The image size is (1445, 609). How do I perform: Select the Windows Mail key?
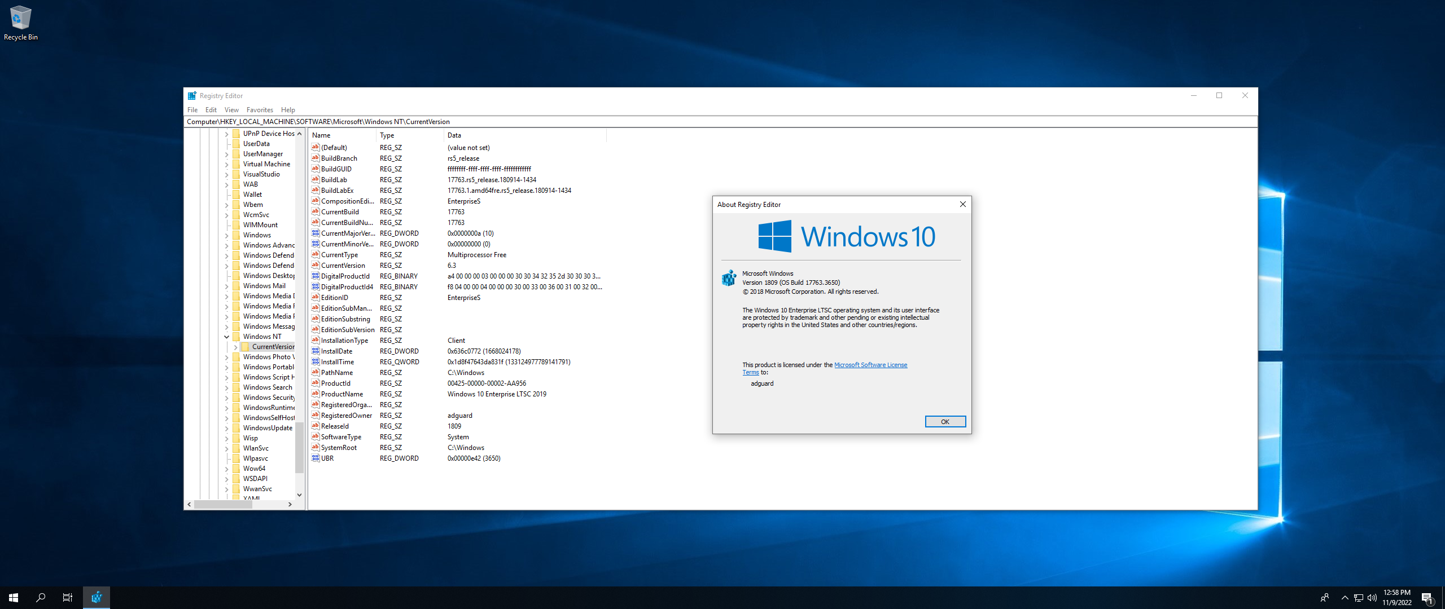point(264,286)
